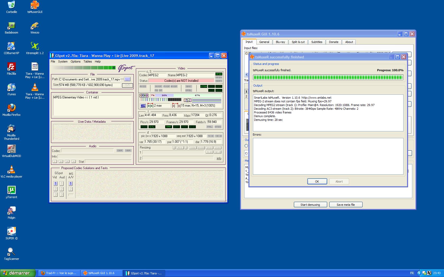Open the Donate tab
The image size is (444, 277).
[334, 42]
